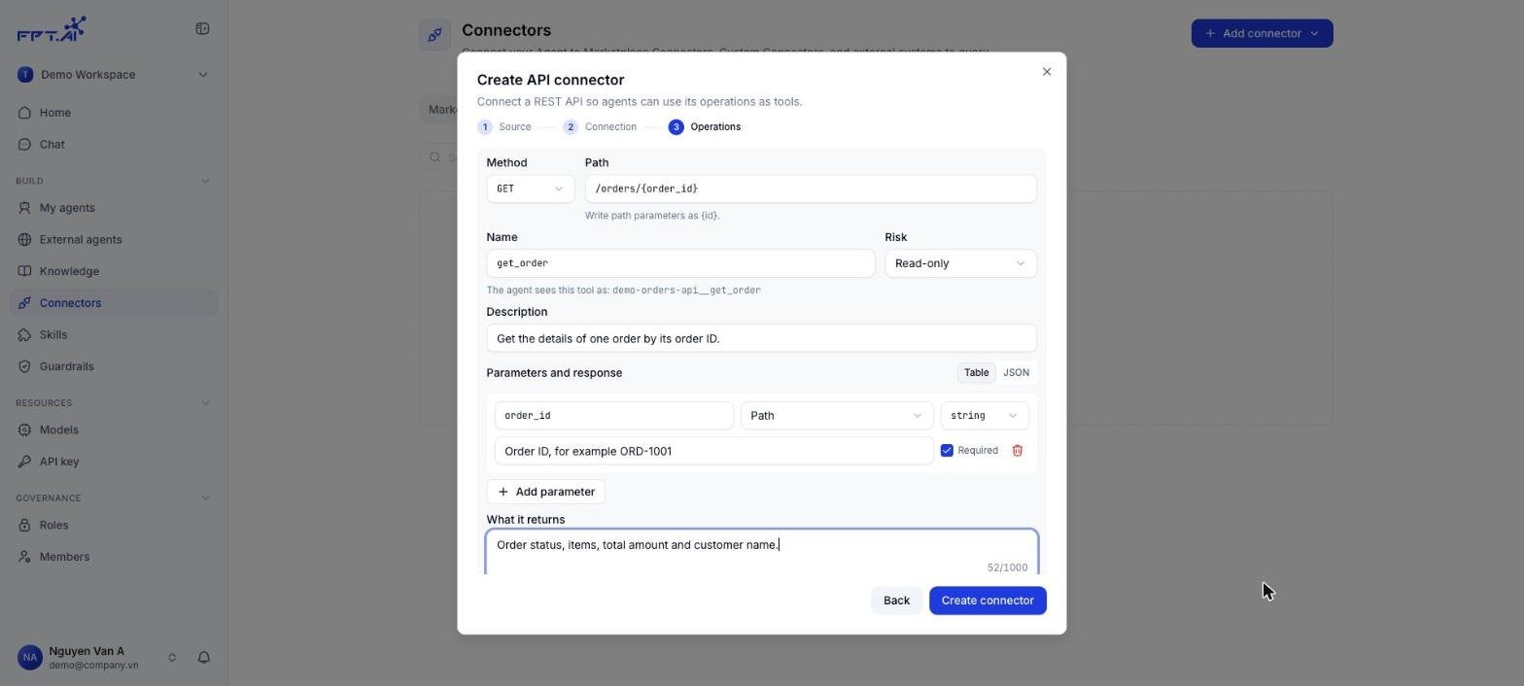Open My agents page
Screen dimensions: 1524x686
(x=114, y=208)
